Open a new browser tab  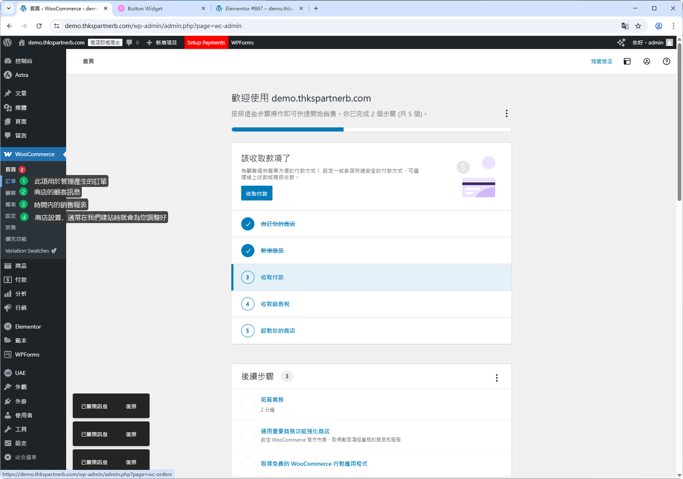click(x=316, y=9)
